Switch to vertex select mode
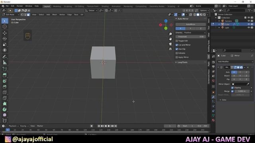Viewport: 255px width, 143px height. (22, 15)
